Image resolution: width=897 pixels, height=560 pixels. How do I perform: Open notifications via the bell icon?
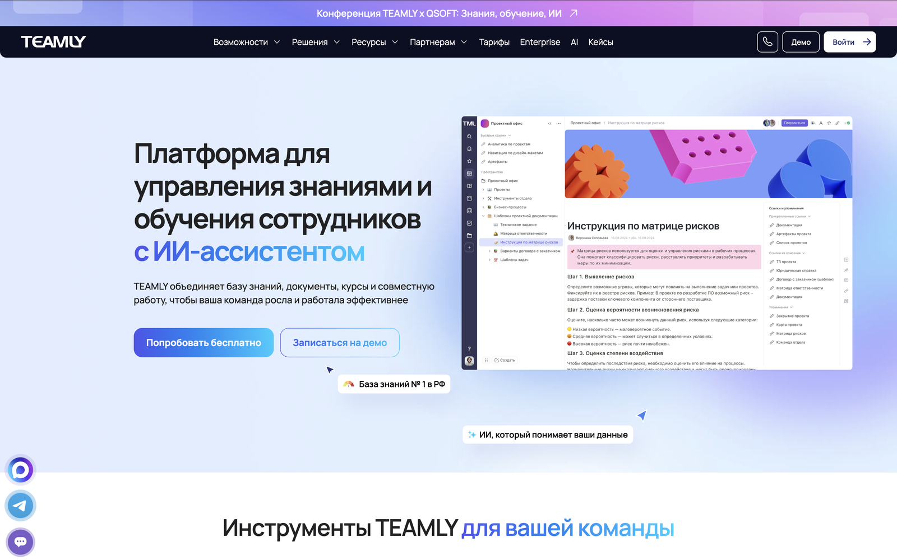pyautogui.click(x=469, y=149)
